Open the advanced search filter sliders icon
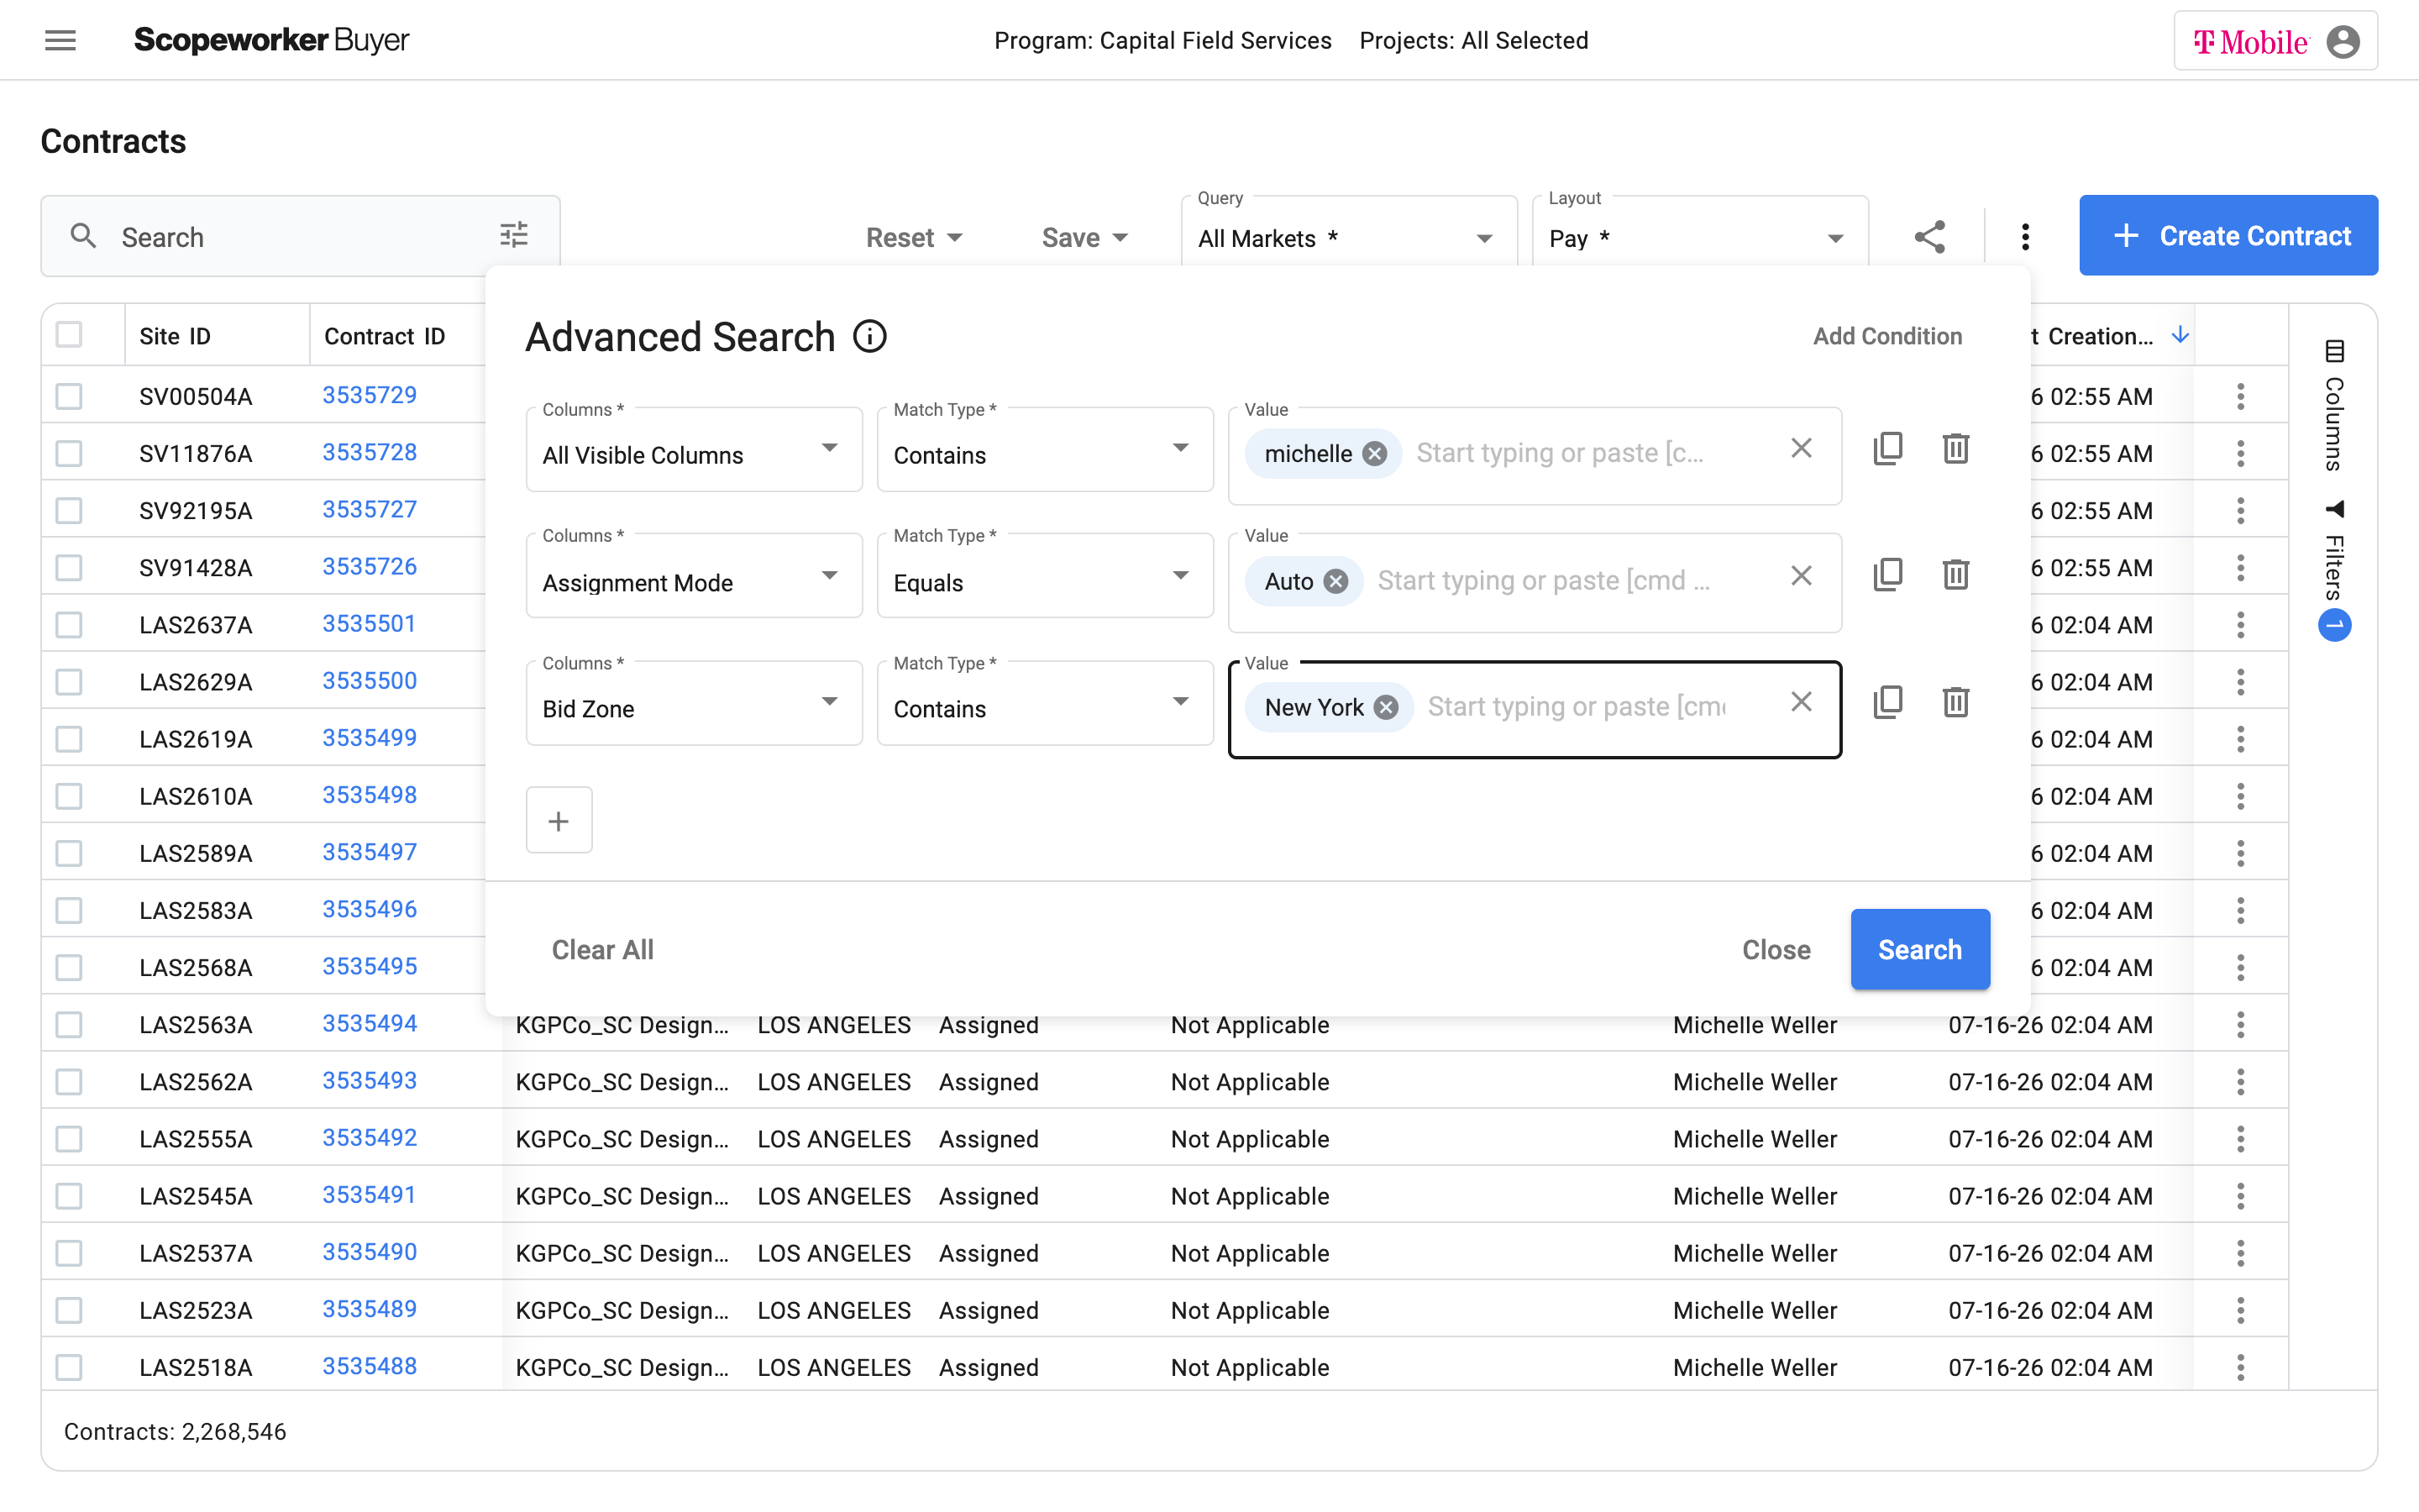The image size is (2419, 1512). pyautogui.click(x=514, y=235)
